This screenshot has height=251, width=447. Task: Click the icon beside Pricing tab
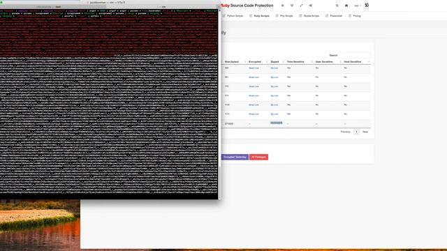[x=350, y=16]
